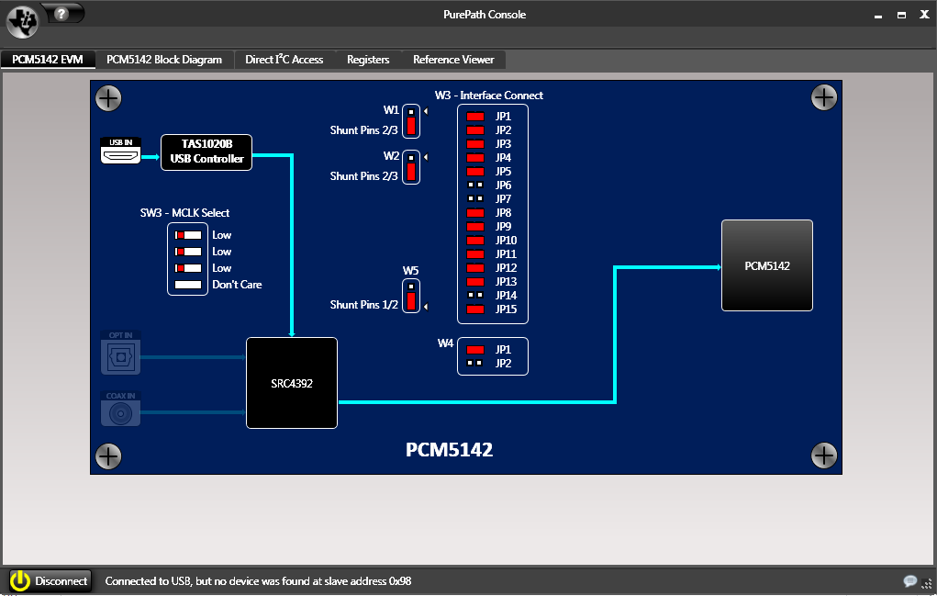Image resolution: width=937 pixels, height=596 pixels.
Task: Toggle W3 jumper JP12
Action: 475,268
